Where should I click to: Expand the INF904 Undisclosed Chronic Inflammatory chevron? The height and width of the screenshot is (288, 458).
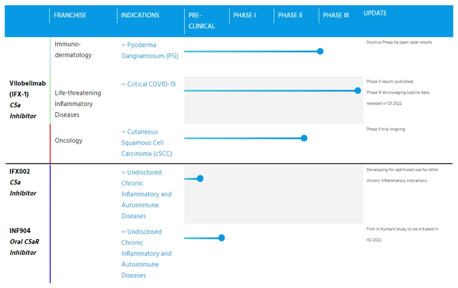pos(124,232)
